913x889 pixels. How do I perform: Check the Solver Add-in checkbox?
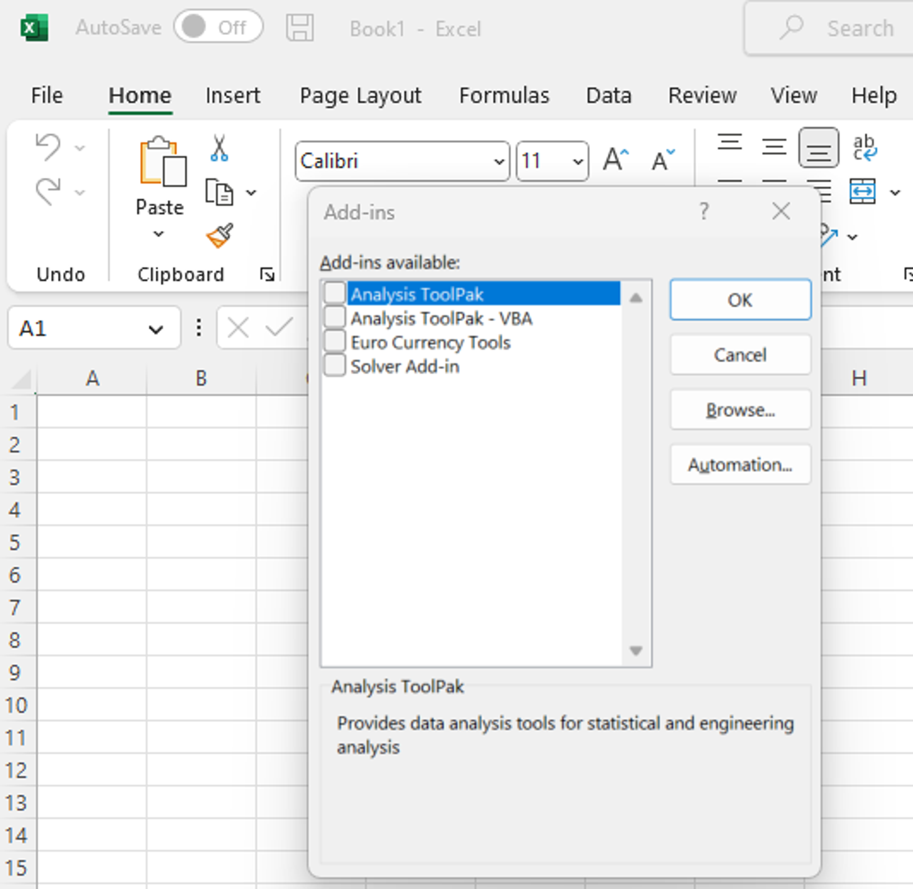[x=335, y=365]
